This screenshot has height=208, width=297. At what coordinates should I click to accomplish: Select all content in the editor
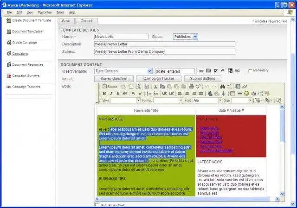(x=238, y=87)
